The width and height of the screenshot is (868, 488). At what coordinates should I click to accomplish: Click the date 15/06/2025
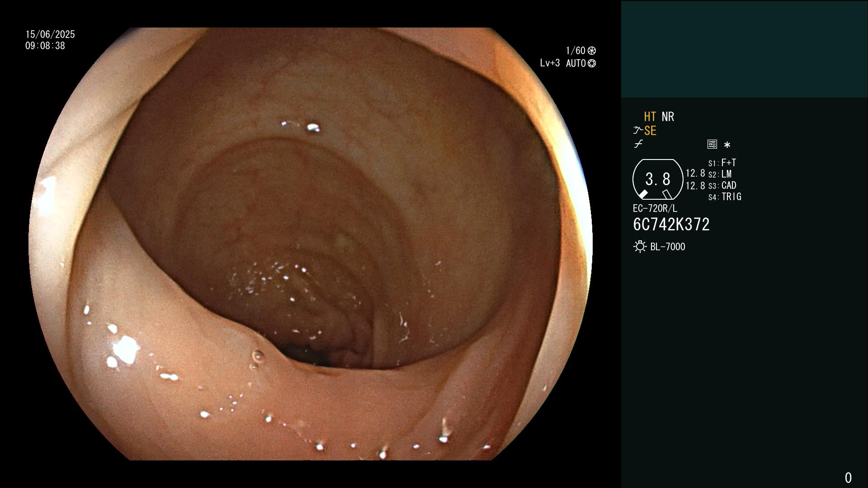click(x=50, y=34)
